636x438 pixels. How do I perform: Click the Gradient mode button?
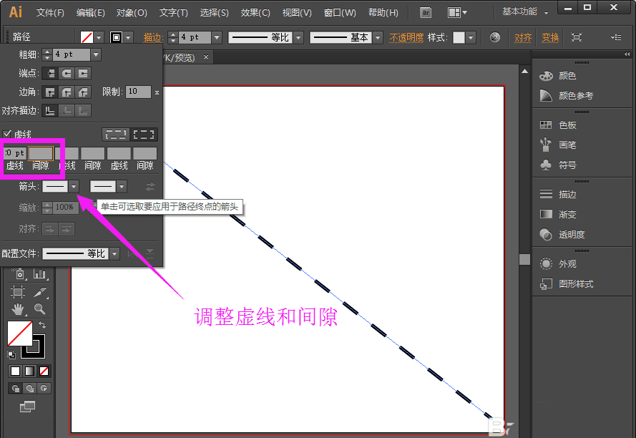point(29,371)
